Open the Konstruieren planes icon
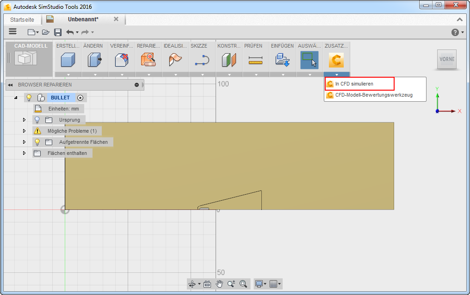470x295 pixels. click(x=229, y=60)
